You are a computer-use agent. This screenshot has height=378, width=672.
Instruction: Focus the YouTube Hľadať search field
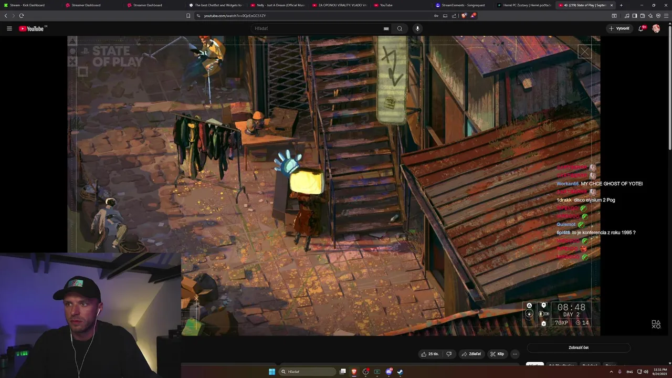(321, 28)
